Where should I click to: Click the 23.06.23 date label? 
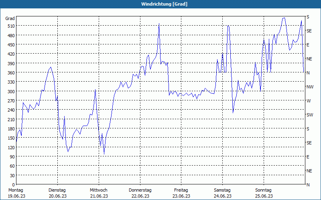(x=181, y=196)
